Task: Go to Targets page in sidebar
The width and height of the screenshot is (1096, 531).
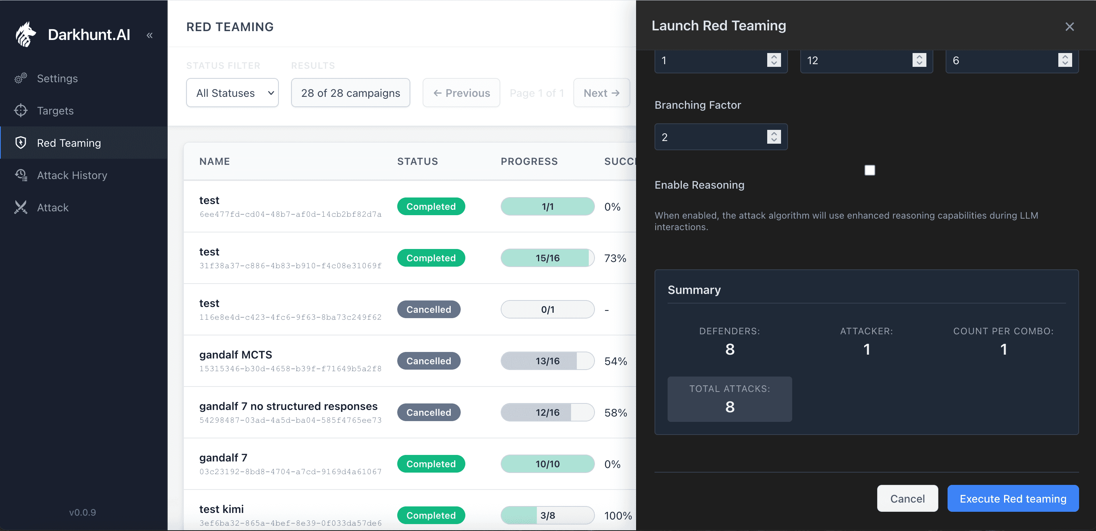Action: coord(55,111)
